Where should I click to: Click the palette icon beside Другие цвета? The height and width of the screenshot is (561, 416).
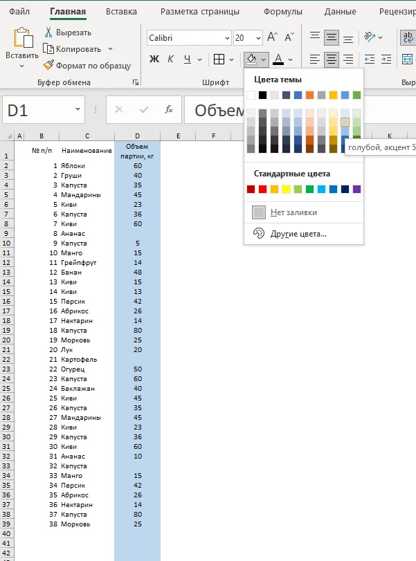pyautogui.click(x=258, y=233)
